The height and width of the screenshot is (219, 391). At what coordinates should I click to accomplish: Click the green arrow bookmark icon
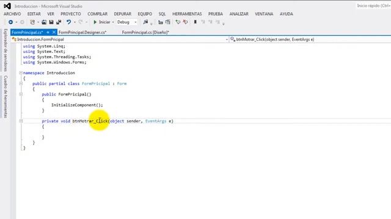[178, 22]
